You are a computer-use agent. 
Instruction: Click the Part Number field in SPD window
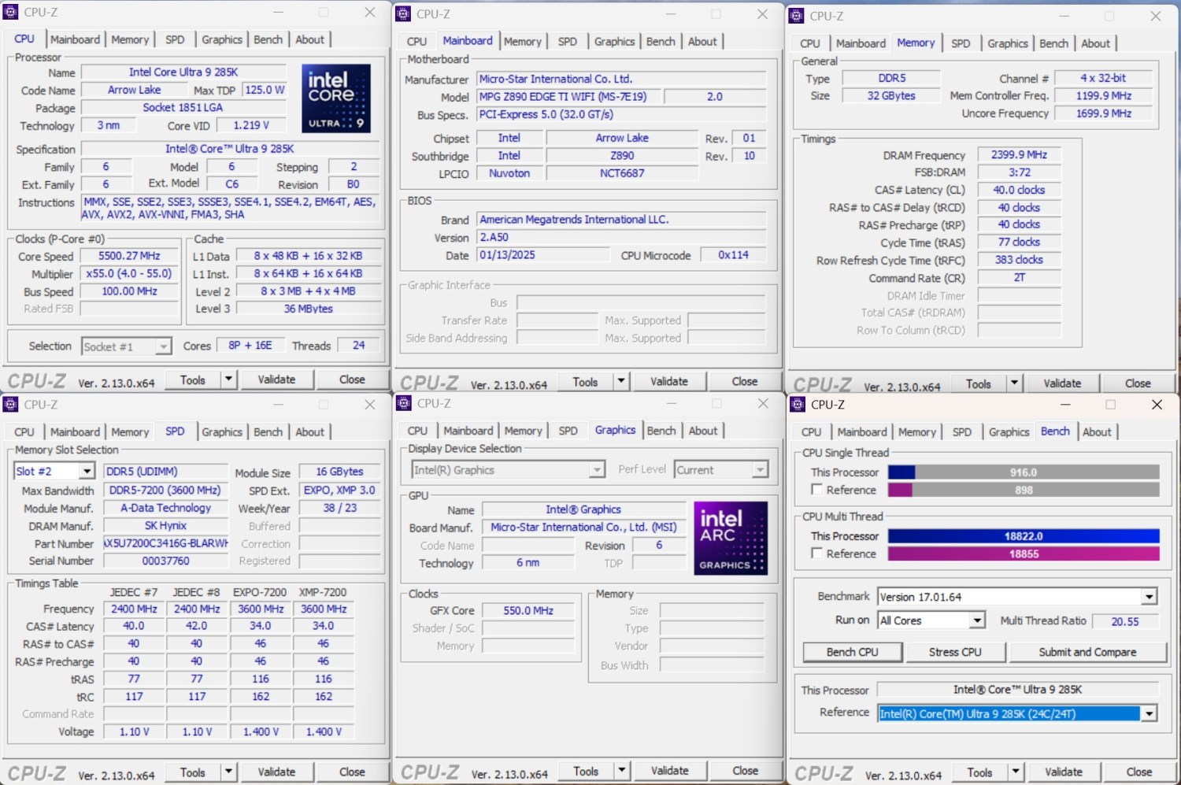pyautogui.click(x=166, y=544)
